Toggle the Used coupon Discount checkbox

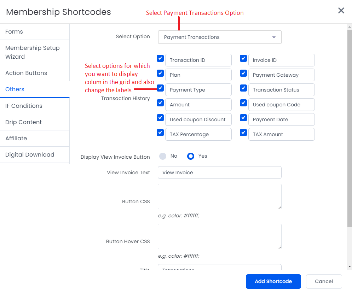coord(160,118)
